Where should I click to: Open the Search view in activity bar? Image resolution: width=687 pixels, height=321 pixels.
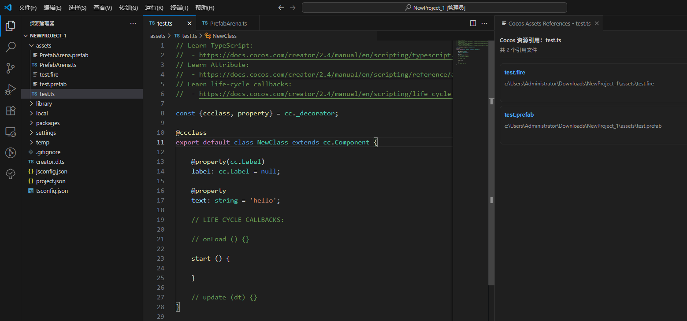point(11,47)
